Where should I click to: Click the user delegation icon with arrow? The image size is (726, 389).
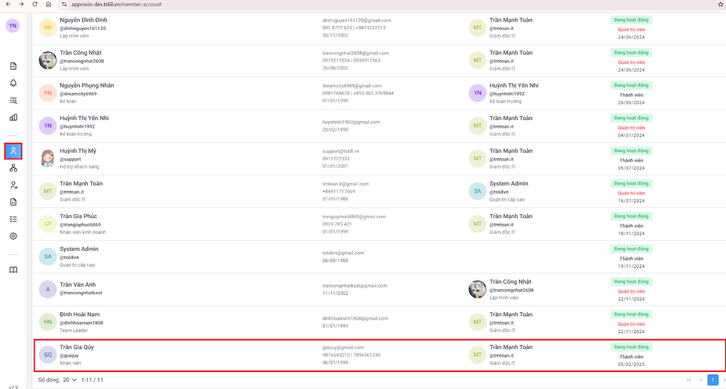pos(14,185)
